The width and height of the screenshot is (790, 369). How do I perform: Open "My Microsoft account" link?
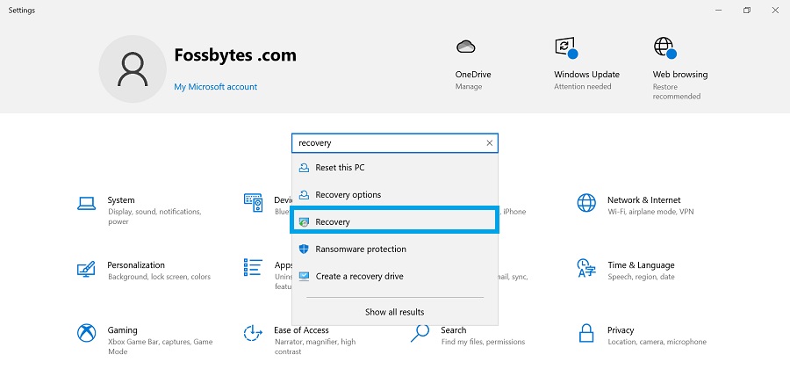[x=215, y=87]
